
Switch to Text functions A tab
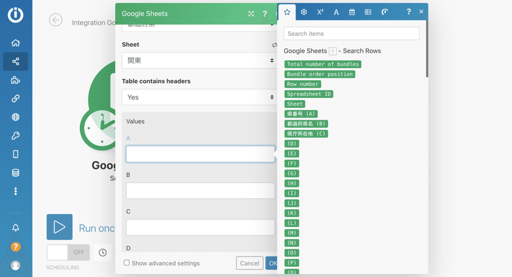pyautogui.click(x=336, y=12)
